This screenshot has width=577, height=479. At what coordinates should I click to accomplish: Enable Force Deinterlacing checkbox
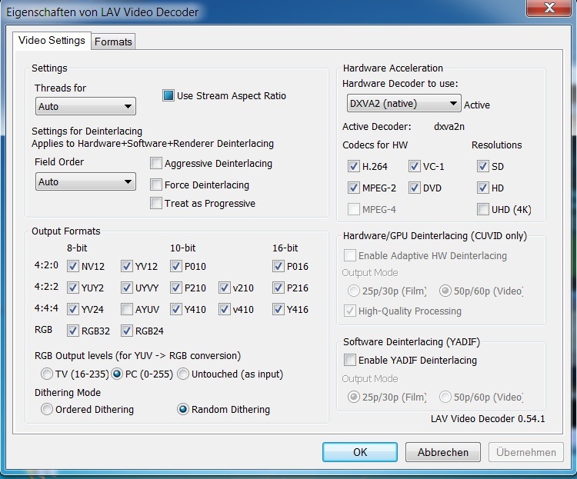[x=156, y=185]
